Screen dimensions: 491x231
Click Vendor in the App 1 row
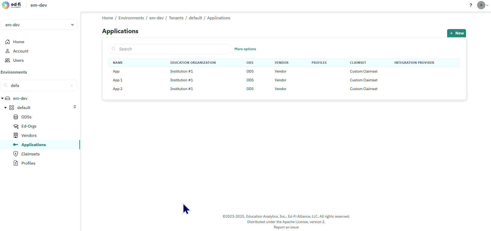281,80
